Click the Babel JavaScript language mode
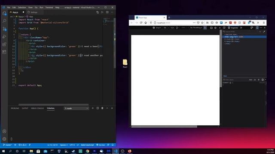275x154 pixels. pos(87,145)
